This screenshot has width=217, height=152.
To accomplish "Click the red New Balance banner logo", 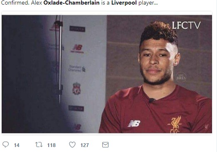I will [x=77, y=49].
